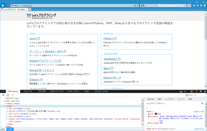Collapse the body node in DOM tree
Screen dimensions: 207x131
[x=5, y=106]
